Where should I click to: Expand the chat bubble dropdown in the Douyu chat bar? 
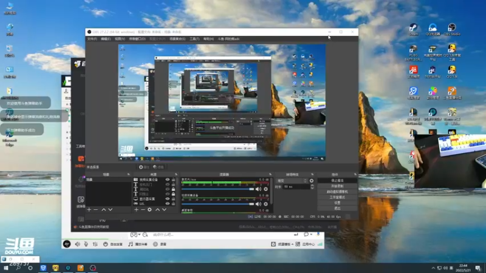[311, 235]
